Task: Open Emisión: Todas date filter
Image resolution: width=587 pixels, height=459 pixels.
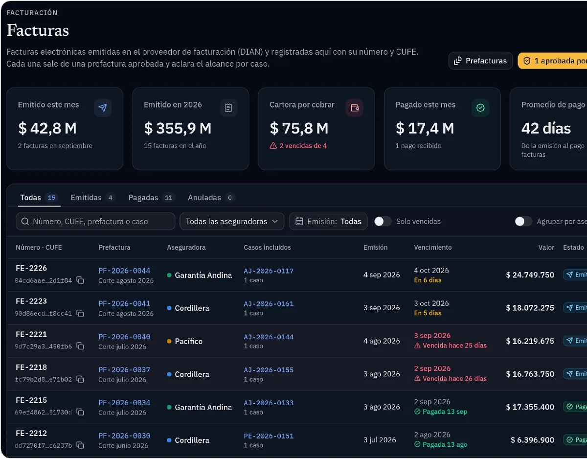Action: 328,222
